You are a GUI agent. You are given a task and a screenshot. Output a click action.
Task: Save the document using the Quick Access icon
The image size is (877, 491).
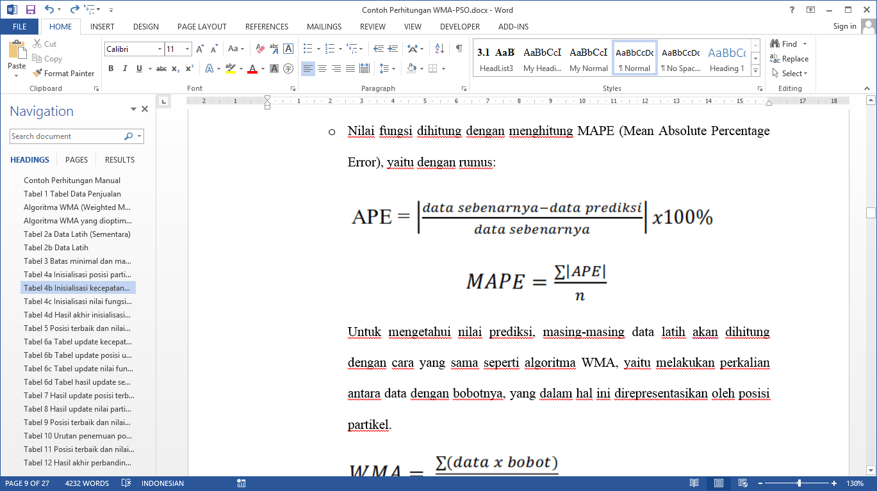pos(30,10)
